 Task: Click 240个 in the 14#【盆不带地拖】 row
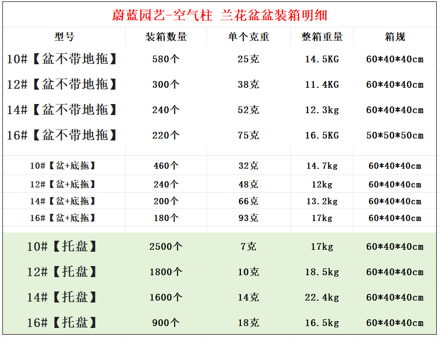[x=166, y=110]
